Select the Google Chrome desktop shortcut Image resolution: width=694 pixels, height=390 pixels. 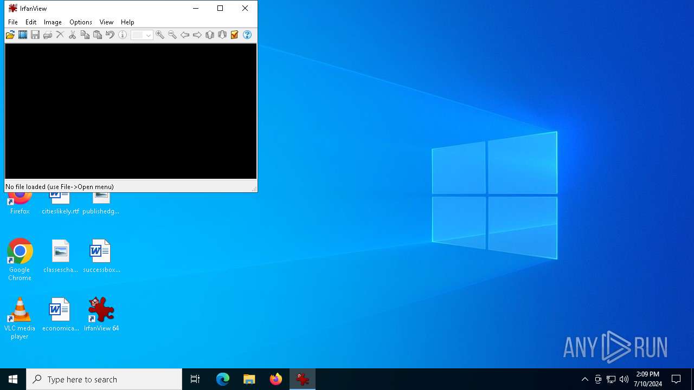(x=20, y=259)
